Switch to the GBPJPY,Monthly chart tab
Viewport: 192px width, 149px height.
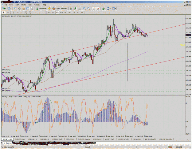point(150,139)
